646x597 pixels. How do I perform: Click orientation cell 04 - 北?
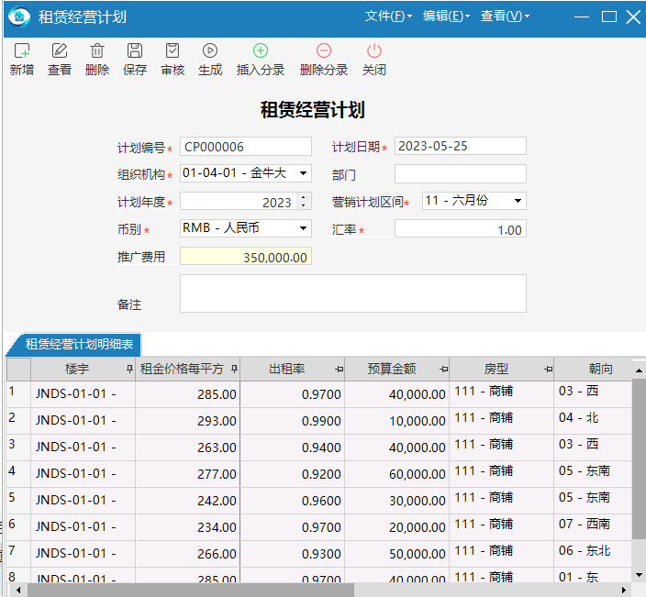click(x=593, y=421)
